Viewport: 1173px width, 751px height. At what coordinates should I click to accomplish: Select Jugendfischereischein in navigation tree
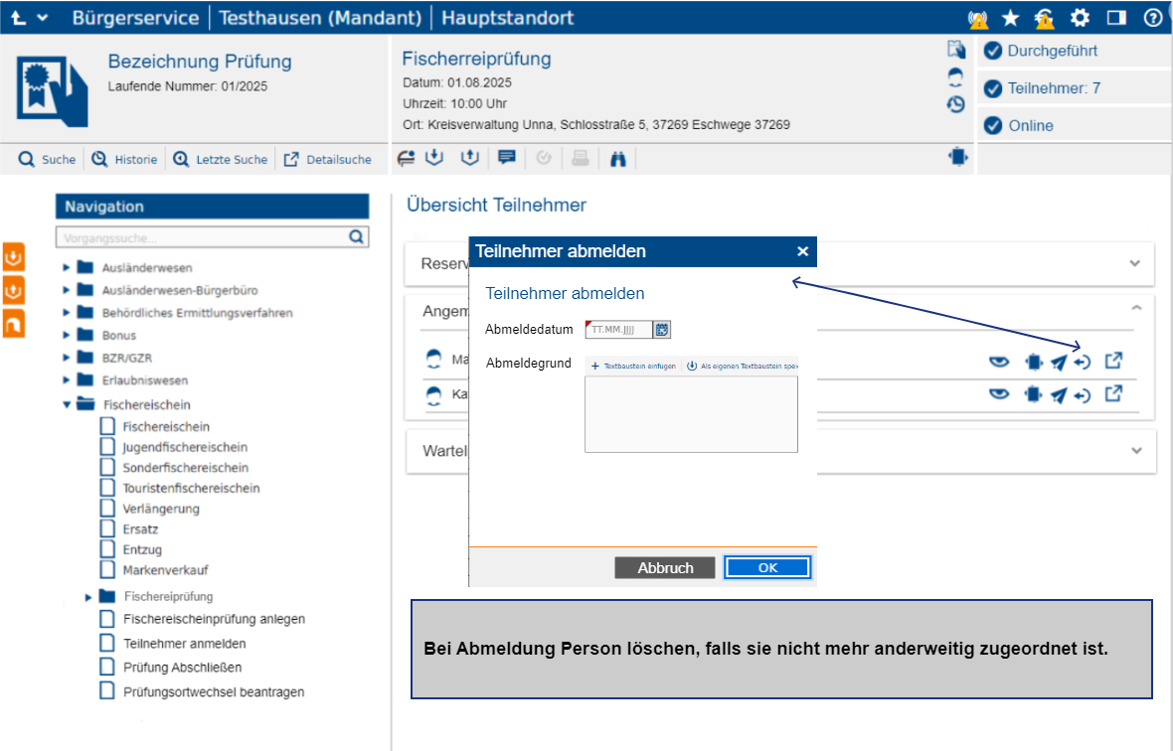185,447
